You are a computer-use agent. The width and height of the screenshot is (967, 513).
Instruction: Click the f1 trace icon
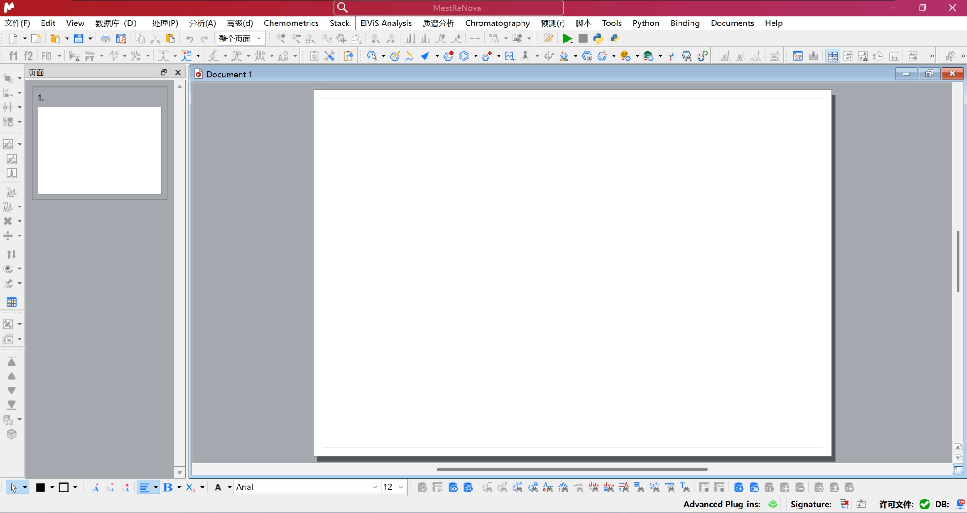pos(13,56)
